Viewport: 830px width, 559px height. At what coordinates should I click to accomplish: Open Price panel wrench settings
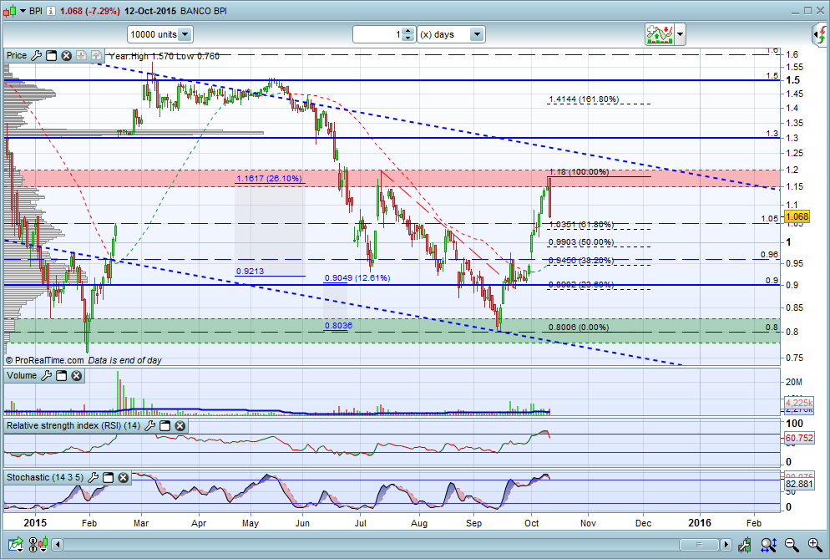tap(37, 56)
